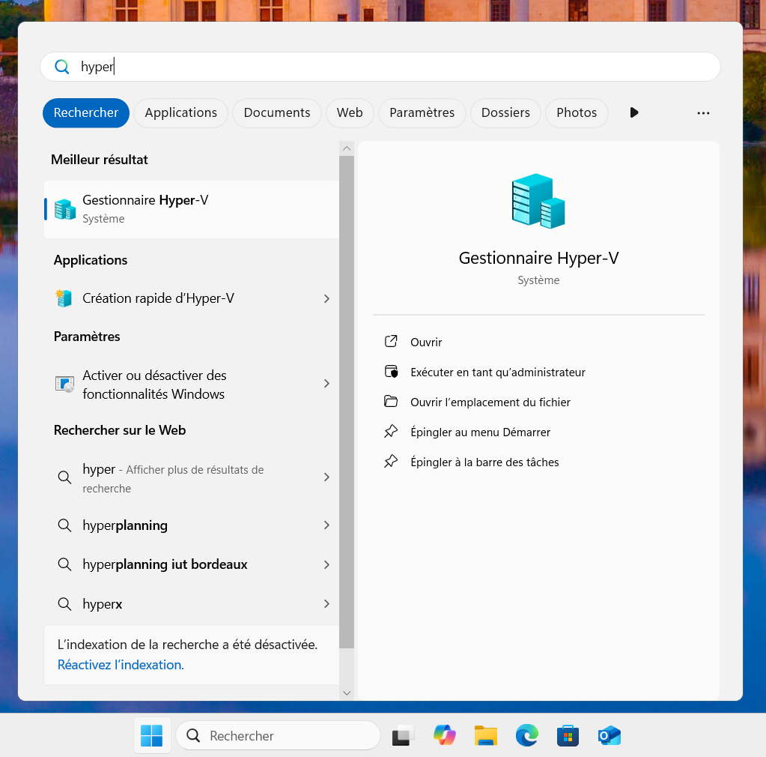This screenshot has height=757, width=766.
Task: Expand hyperplanning iut bordeaux suggestion arrow
Action: [326, 564]
